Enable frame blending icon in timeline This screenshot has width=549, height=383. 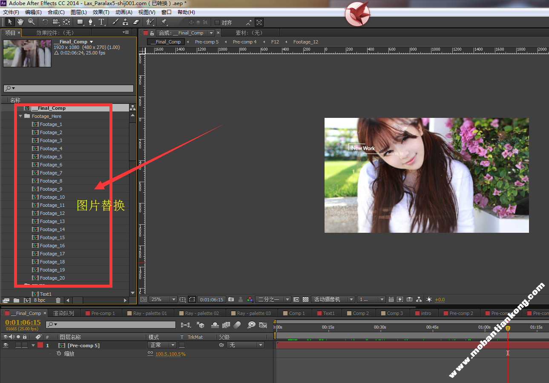[226, 325]
